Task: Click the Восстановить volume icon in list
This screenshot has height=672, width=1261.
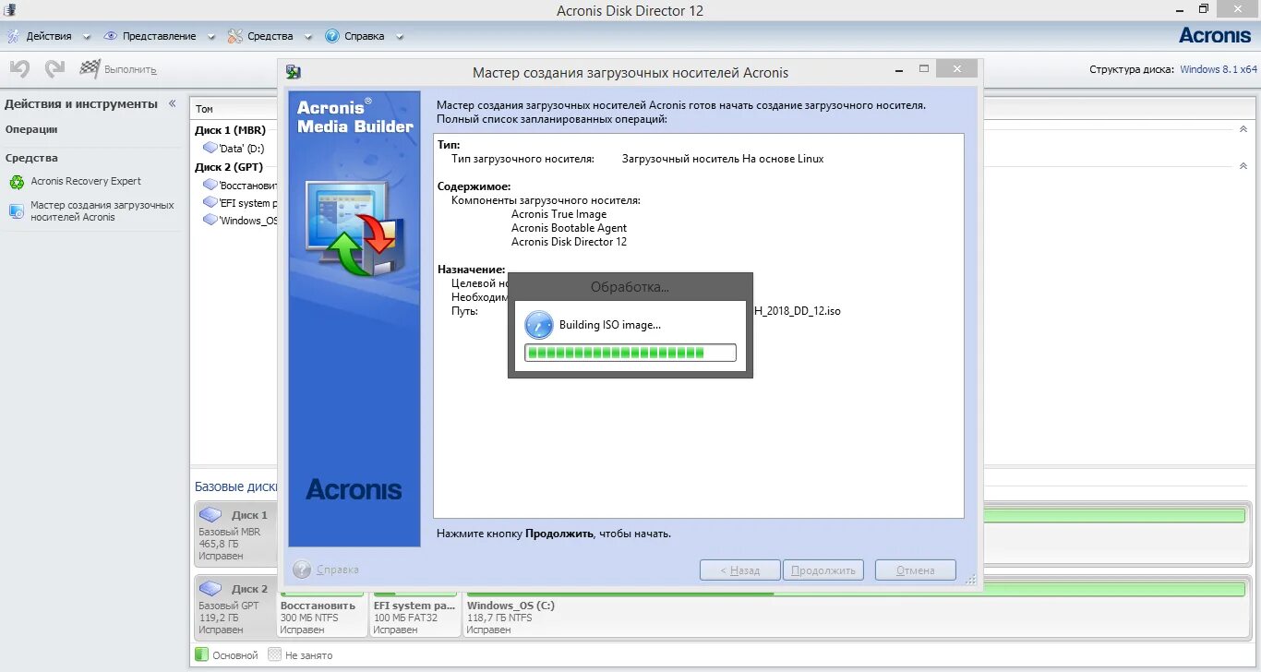Action: 210,185
